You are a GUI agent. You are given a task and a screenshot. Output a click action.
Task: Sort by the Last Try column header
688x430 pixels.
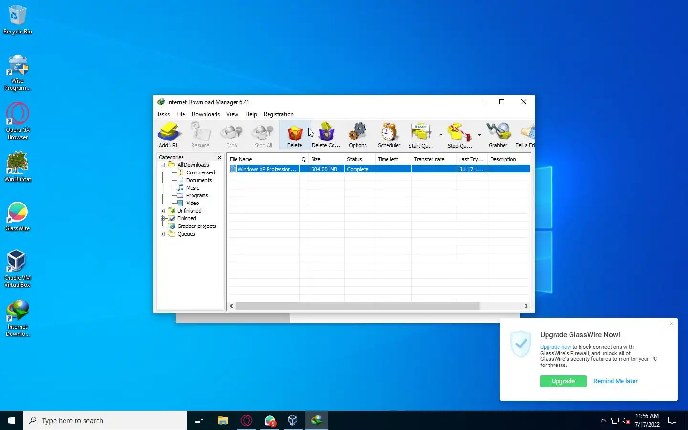tap(472, 159)
